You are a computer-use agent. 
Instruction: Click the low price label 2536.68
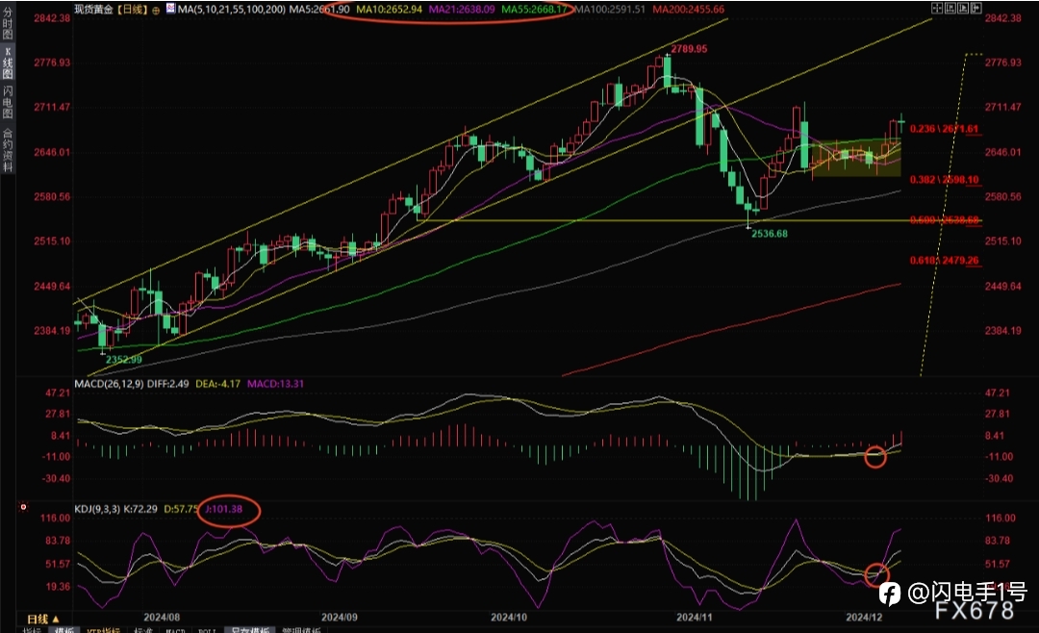coord(770,234)
